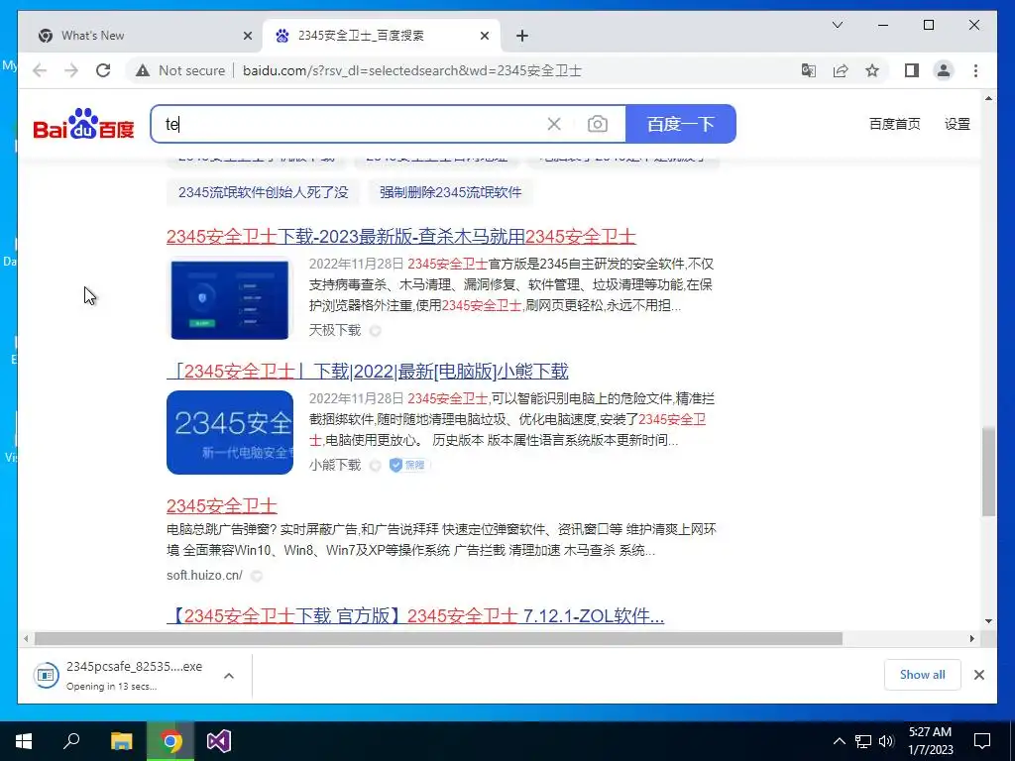Go forward in browser history

[x=71, y=70]
